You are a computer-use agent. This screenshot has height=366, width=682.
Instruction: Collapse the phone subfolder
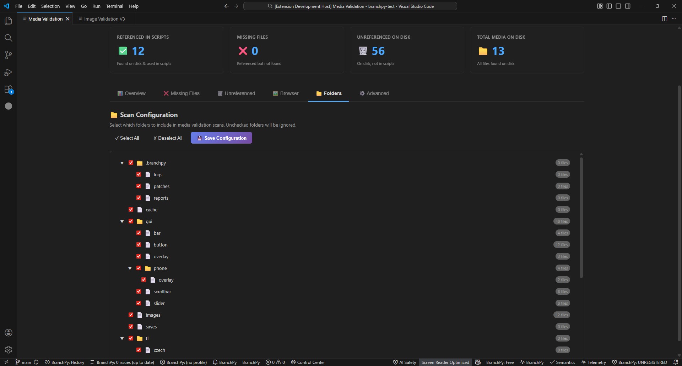pos(130,268)
